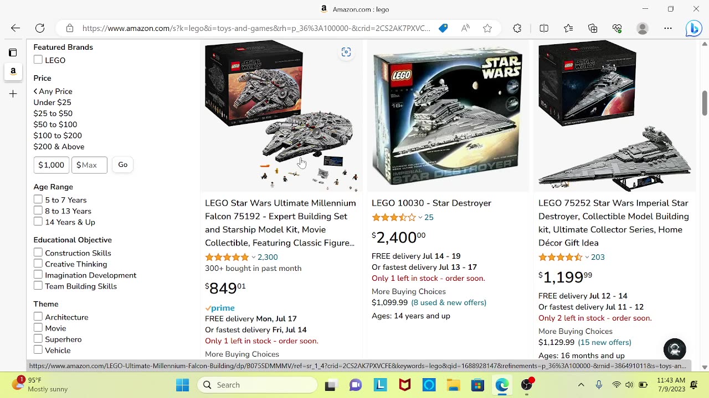Image resolution: width=709 pixels, height=398 pixels.
Task: Check the 8 to 13 Years checkbox
Action: (38, 211)
